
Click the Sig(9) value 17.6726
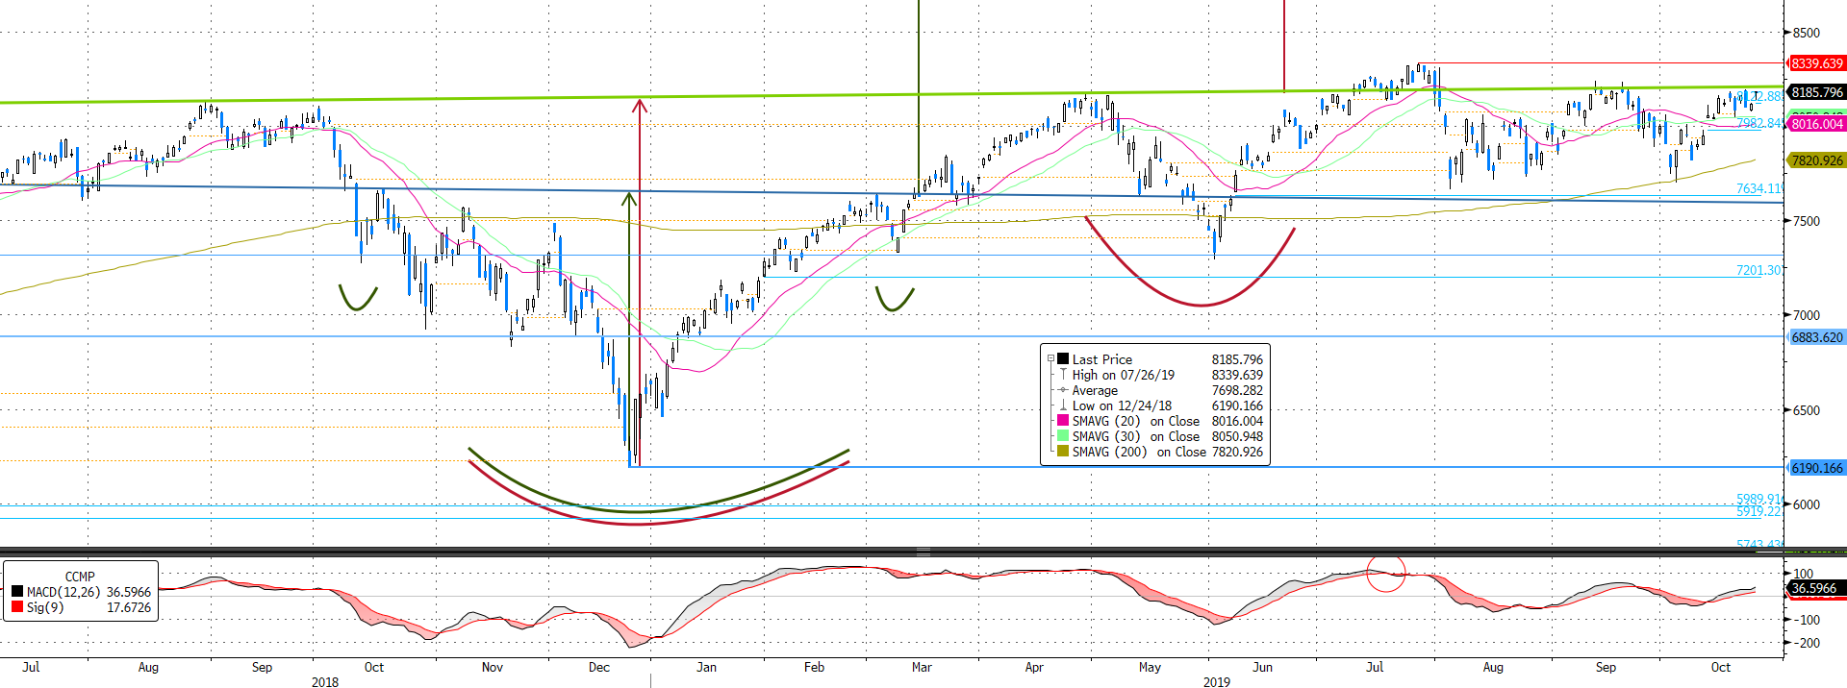click(x=129, y=607)
